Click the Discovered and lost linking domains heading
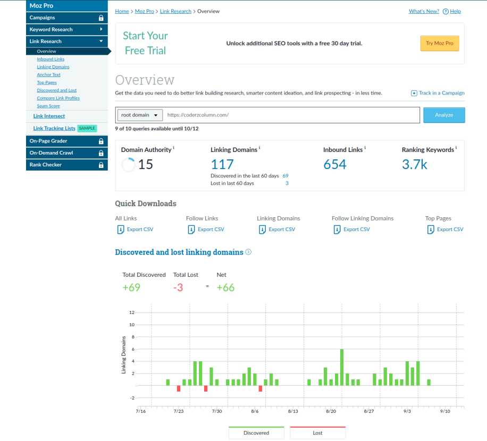This screenshot has width=487, height=441. click(x=179, y=252)
